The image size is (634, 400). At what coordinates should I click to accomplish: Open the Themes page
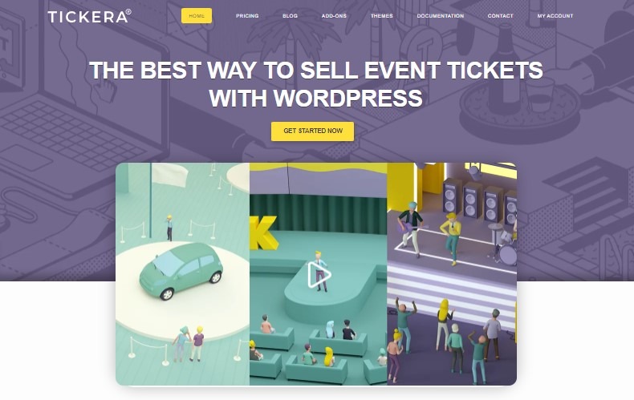coord(382,16)
